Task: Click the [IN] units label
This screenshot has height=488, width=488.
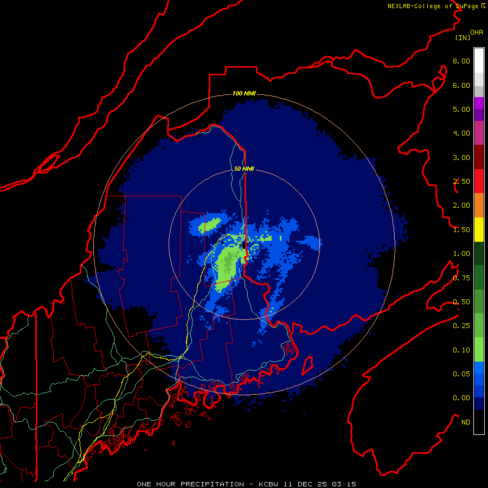Action: tap(463, 37)
